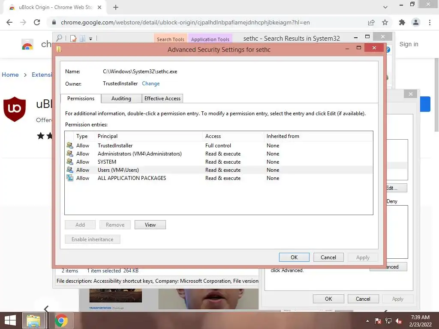Click Cancel in the Properties dialog behind
Image resolution: width=439 pixels, height=329 pixels.
pyautogui.click(x=363, y=299)
